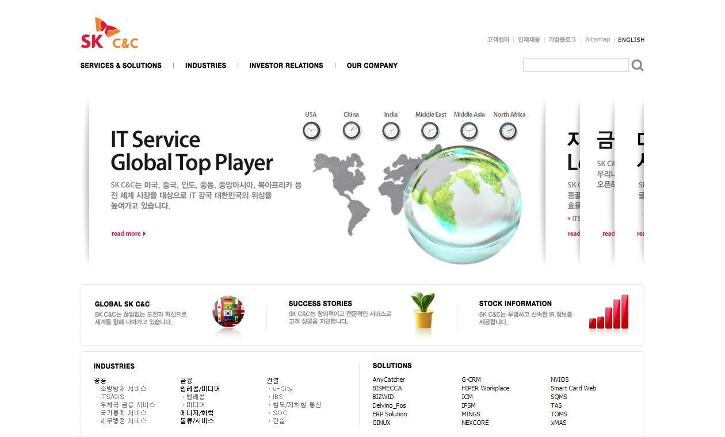This screenshot has height=437, width=725.
Task: Click the glass globe image
Action: (x=463, y=204)
